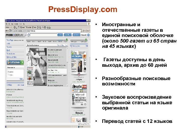Open the Favorites pane in the browser toolbar

point(28,27)
